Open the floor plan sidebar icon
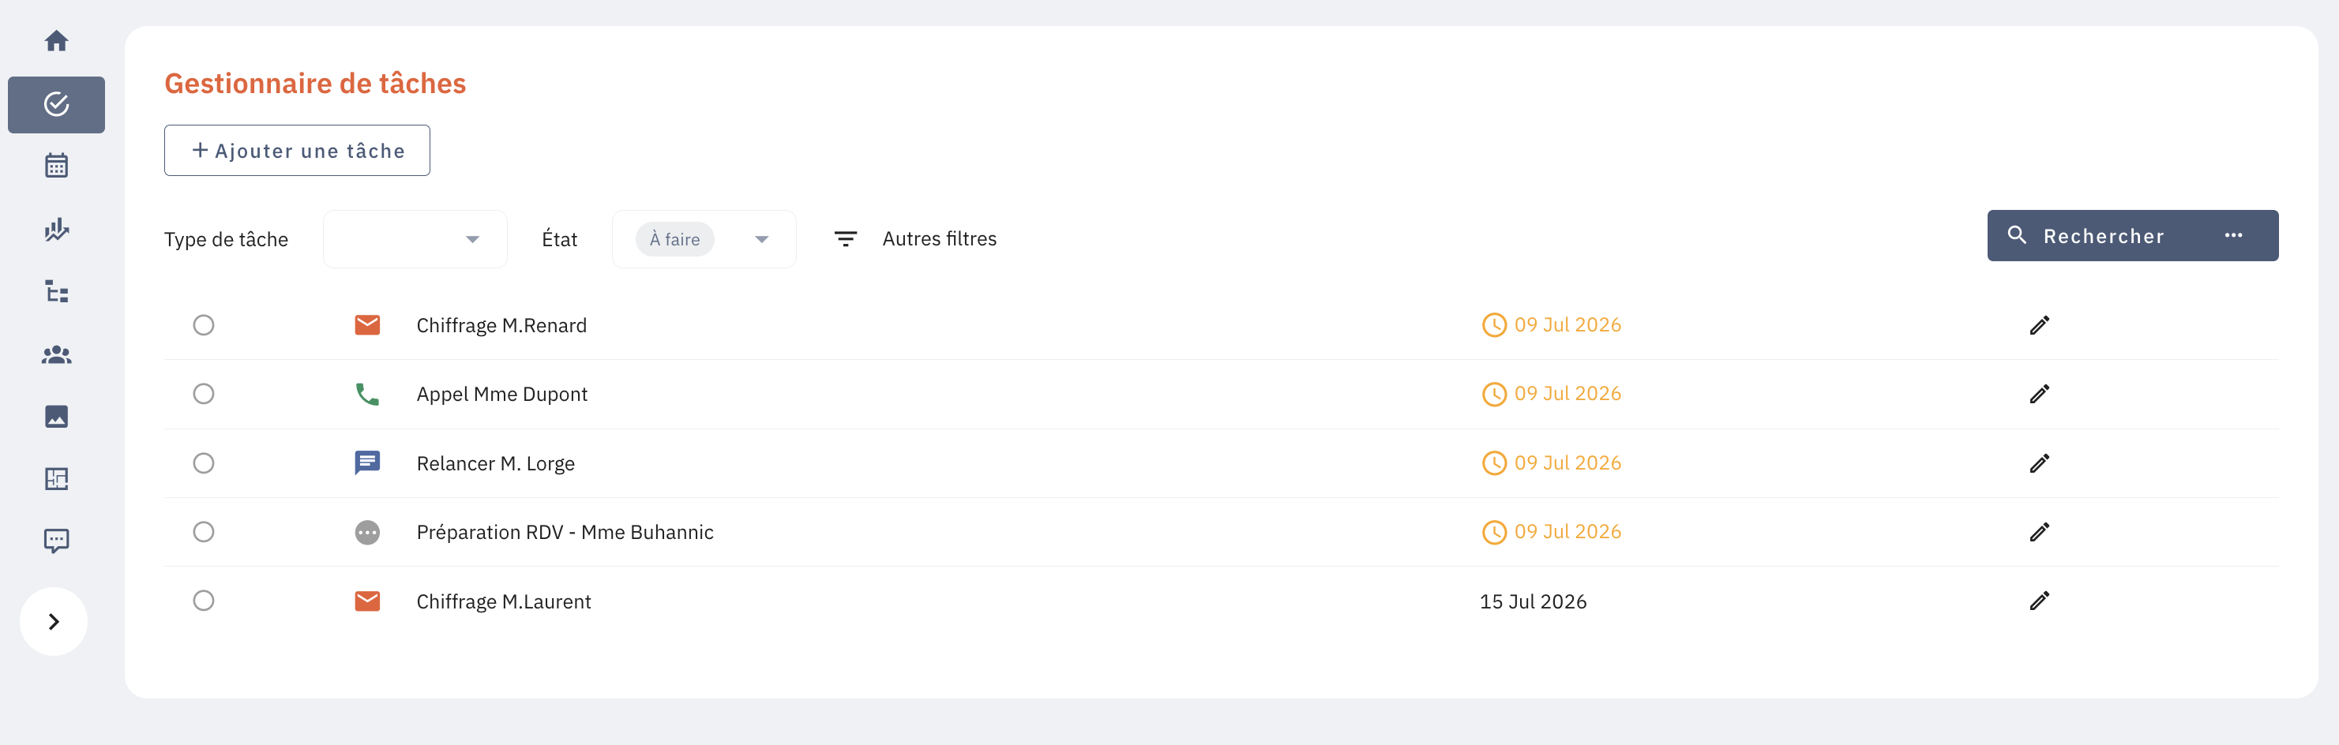 [56, 478]
